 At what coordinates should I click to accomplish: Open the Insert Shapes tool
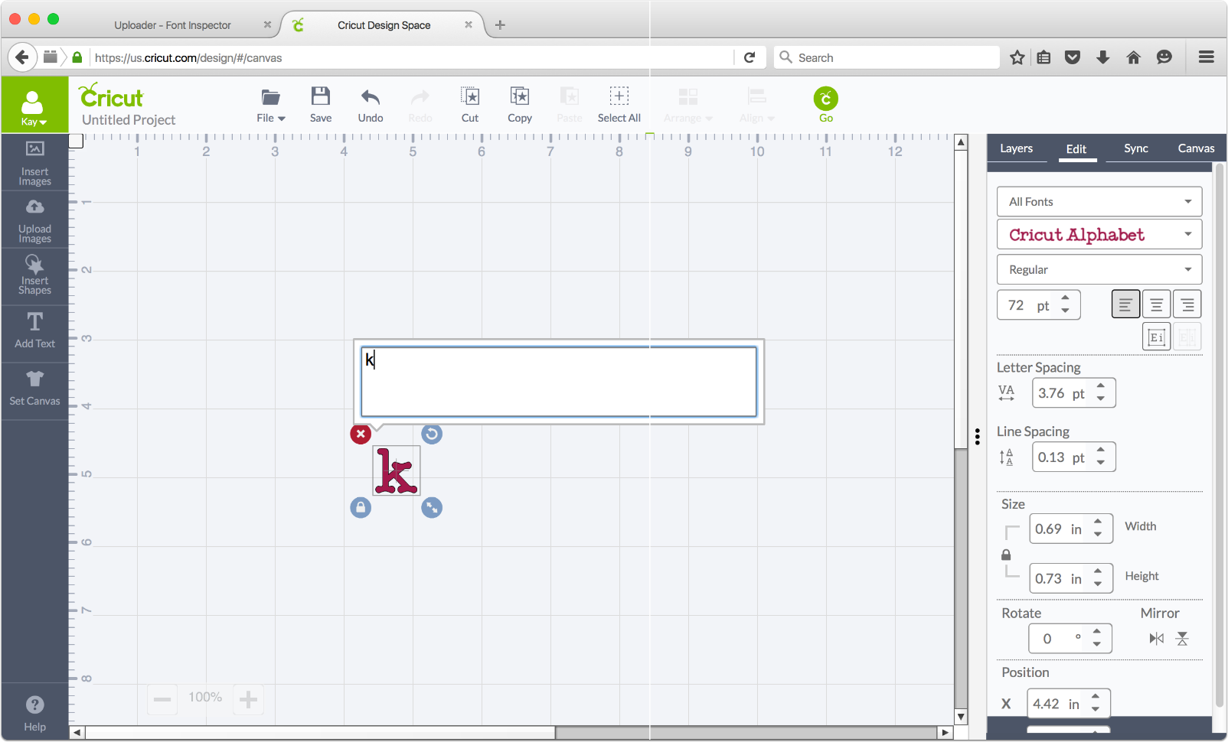coord(34,276)
